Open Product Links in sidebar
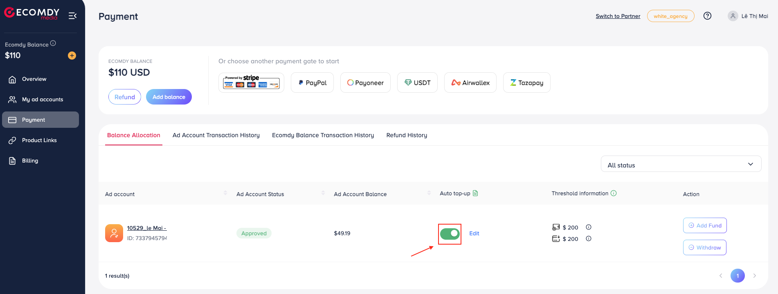Image resolution: width=778 pixels, height=294 pixels. click(40, 140)
